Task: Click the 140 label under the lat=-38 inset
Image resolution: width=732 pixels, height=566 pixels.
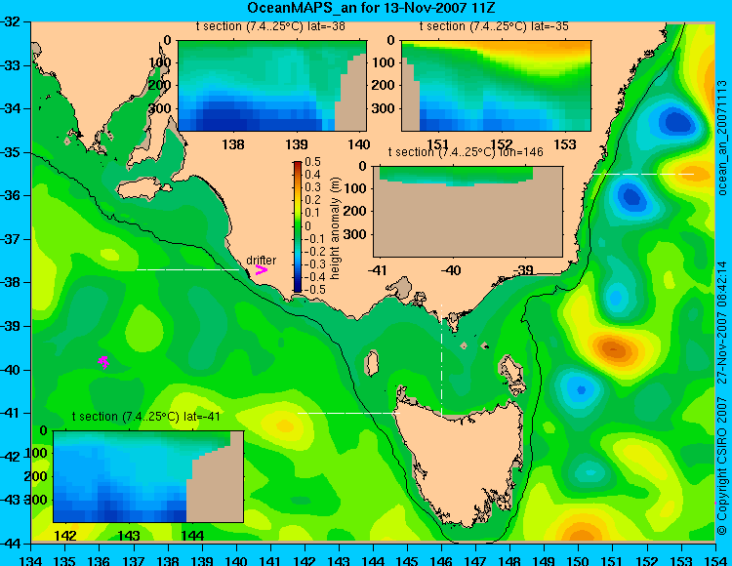Action: pos(359,144)
